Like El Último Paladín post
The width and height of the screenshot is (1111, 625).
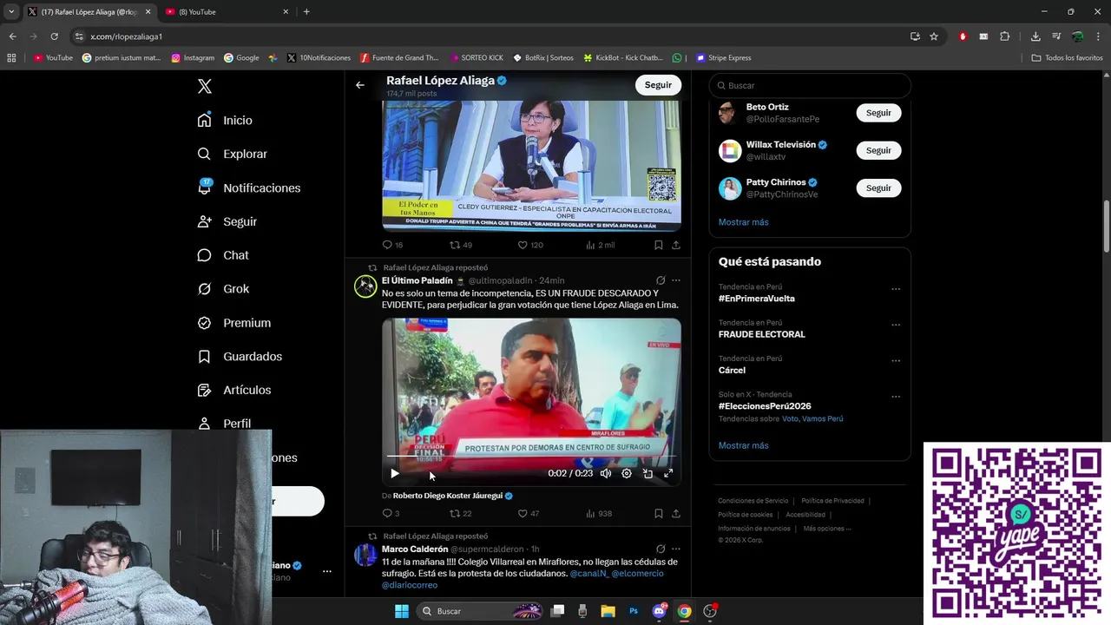(528, 513)
